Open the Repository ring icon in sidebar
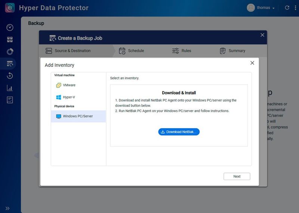The height and width of the screenshot is (213, 299). pos(10,52)
